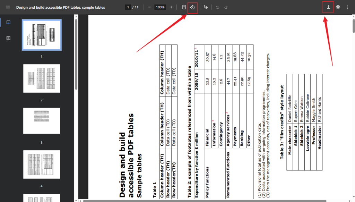This screenshot has width=355, height=202.
Task: Select the page 2 thumbnail
Action: 42,78
